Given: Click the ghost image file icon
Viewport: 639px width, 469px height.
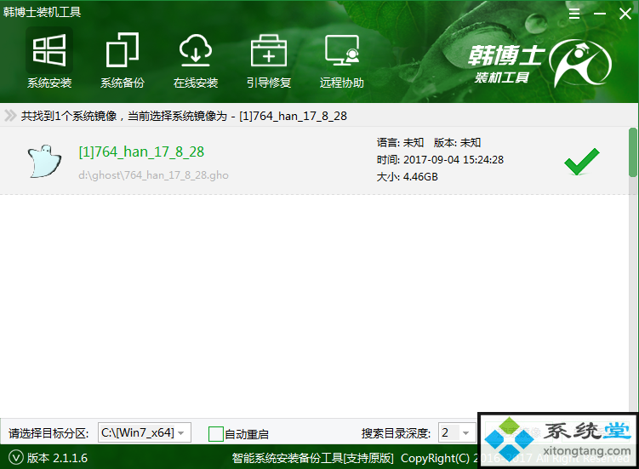Looking at the screenshot, I should coord(44,161).
